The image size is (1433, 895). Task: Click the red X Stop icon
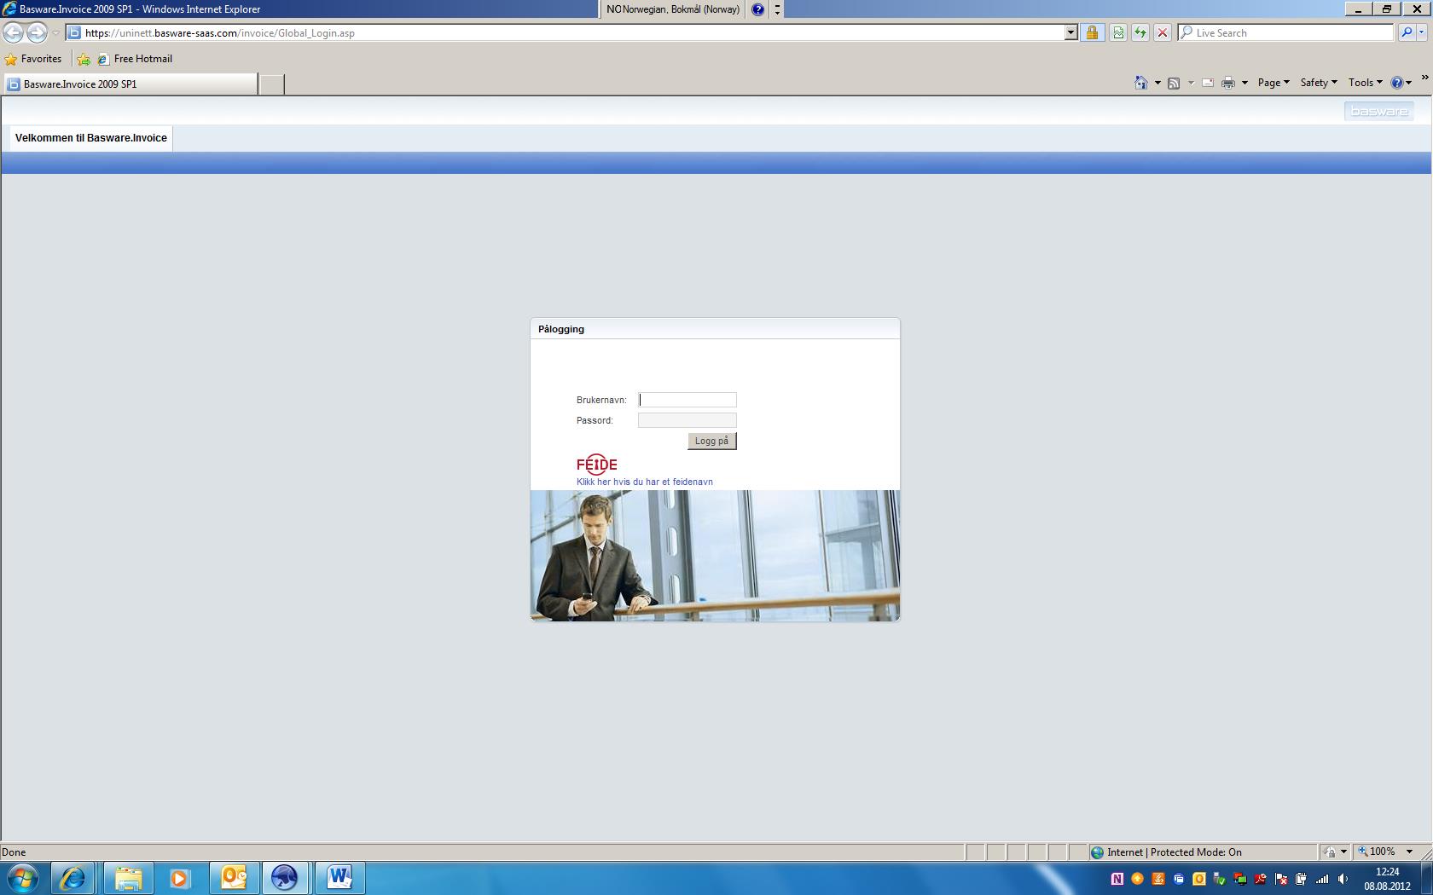pyautogui.click(x=1162, y=33)
